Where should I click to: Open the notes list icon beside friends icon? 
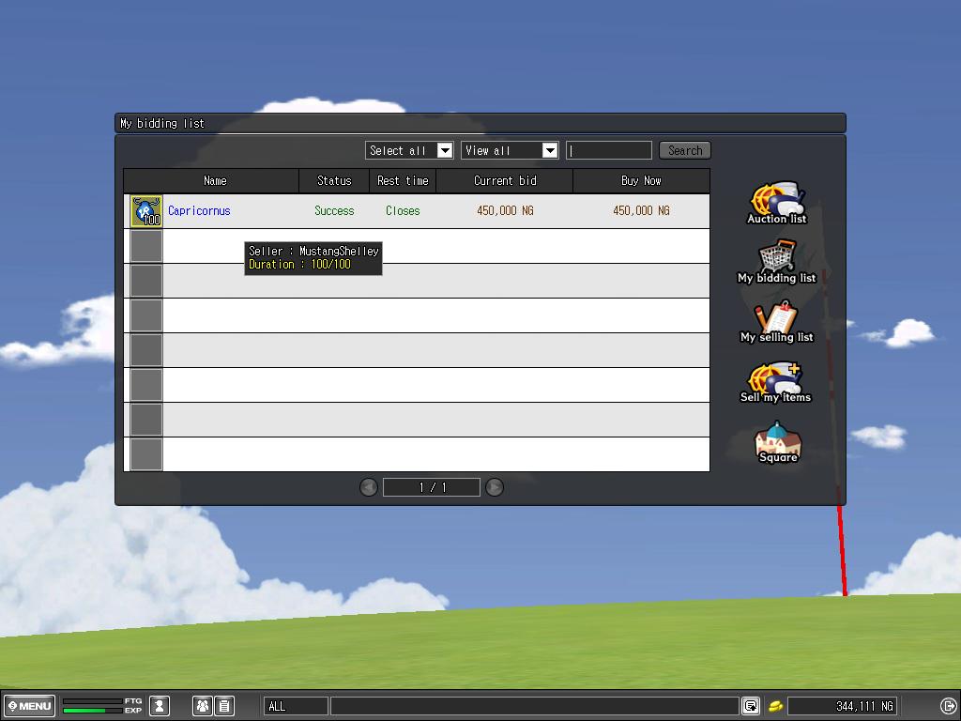point(224,706)
